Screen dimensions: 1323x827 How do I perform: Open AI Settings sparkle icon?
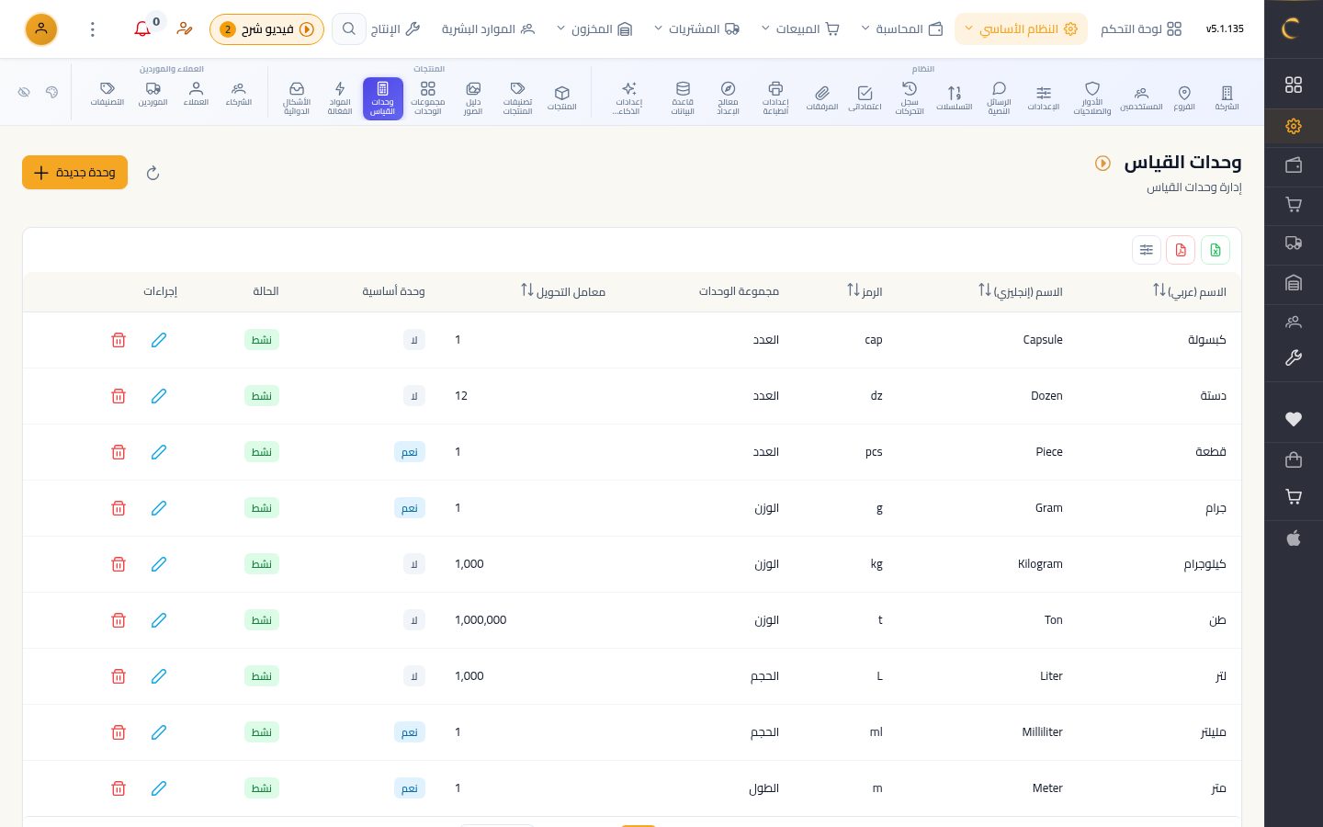coord(629,99)
